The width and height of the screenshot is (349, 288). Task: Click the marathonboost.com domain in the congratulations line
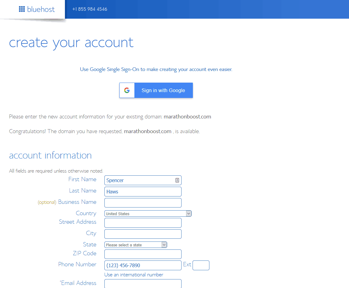[148, 131]
